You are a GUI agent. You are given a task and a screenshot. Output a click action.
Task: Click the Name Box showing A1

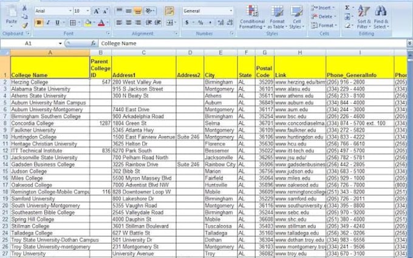coord(29,44)
